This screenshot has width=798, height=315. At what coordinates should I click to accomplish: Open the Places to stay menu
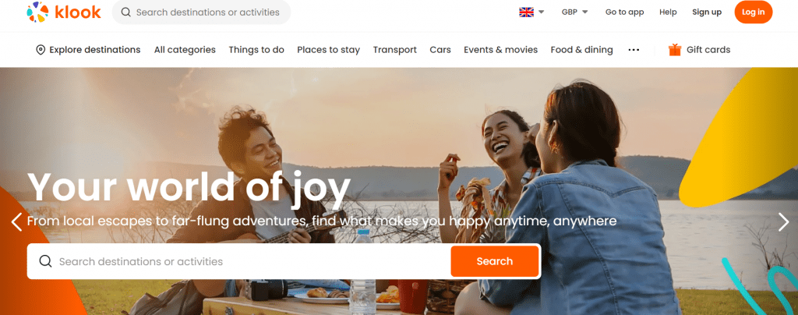[x=328, y=50]
